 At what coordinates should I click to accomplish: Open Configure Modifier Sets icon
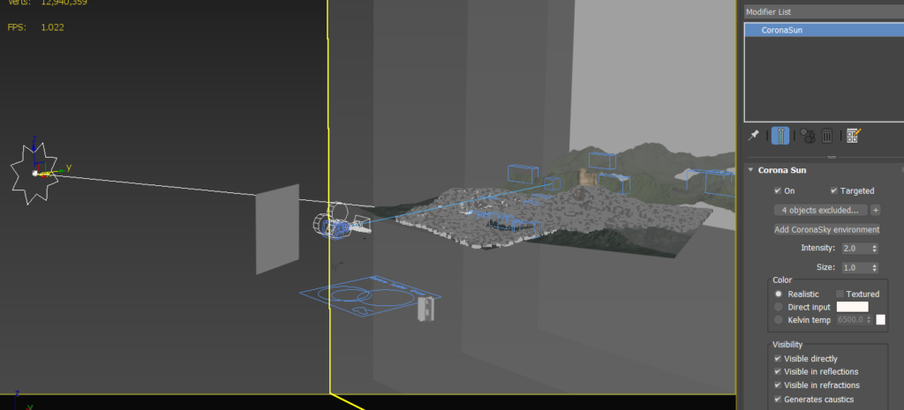coord(854,135)
